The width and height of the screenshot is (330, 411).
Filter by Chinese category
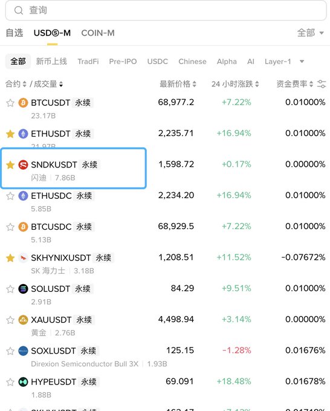(192, 62)
